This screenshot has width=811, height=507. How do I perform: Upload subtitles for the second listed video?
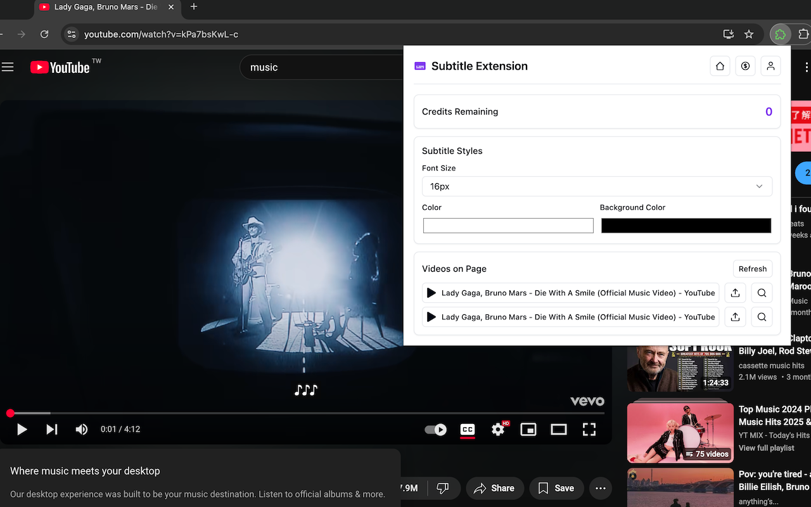pyautogui.click(x=735, y=317)
